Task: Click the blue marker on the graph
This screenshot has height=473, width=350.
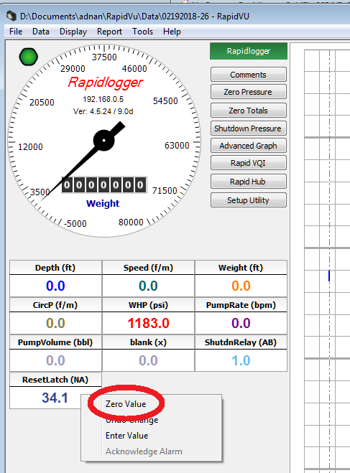Action: pos(329,276)
